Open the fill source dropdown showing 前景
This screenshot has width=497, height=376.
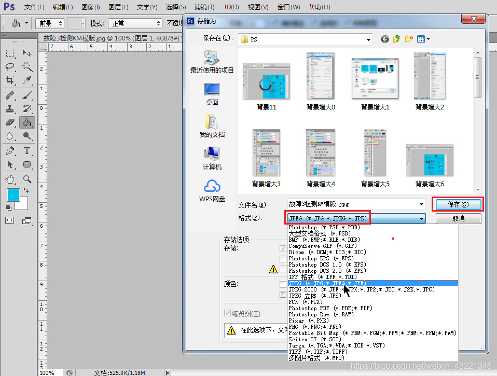(x=50, y=23)
